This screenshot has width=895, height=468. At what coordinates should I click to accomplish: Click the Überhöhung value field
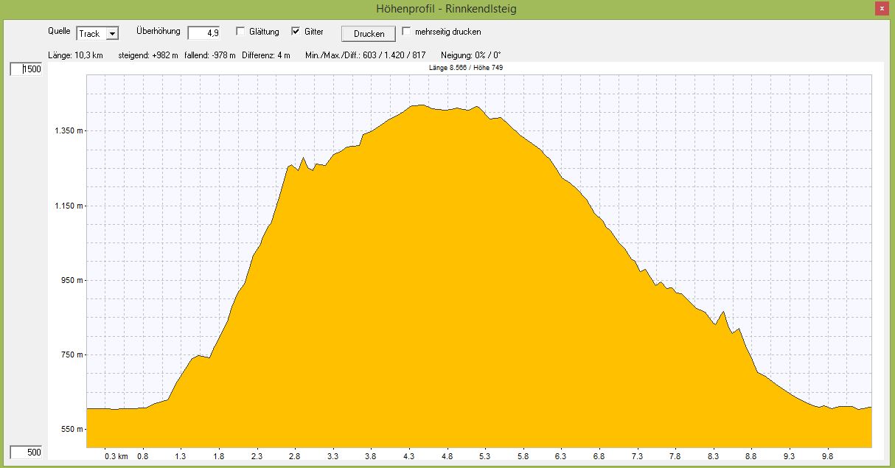204,33
